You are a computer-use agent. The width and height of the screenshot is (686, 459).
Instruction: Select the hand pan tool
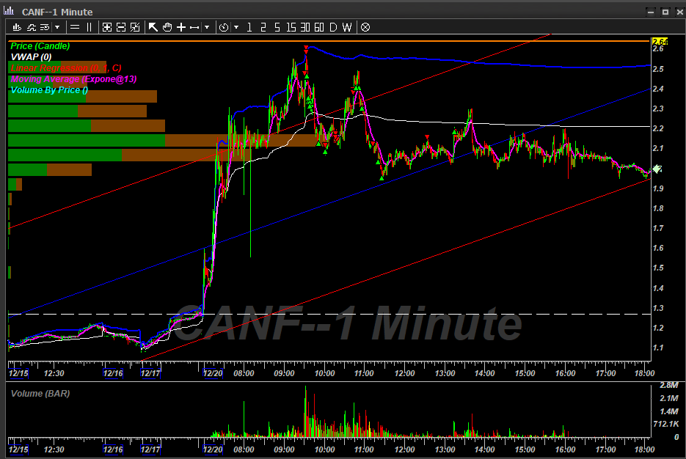[167, 27]
